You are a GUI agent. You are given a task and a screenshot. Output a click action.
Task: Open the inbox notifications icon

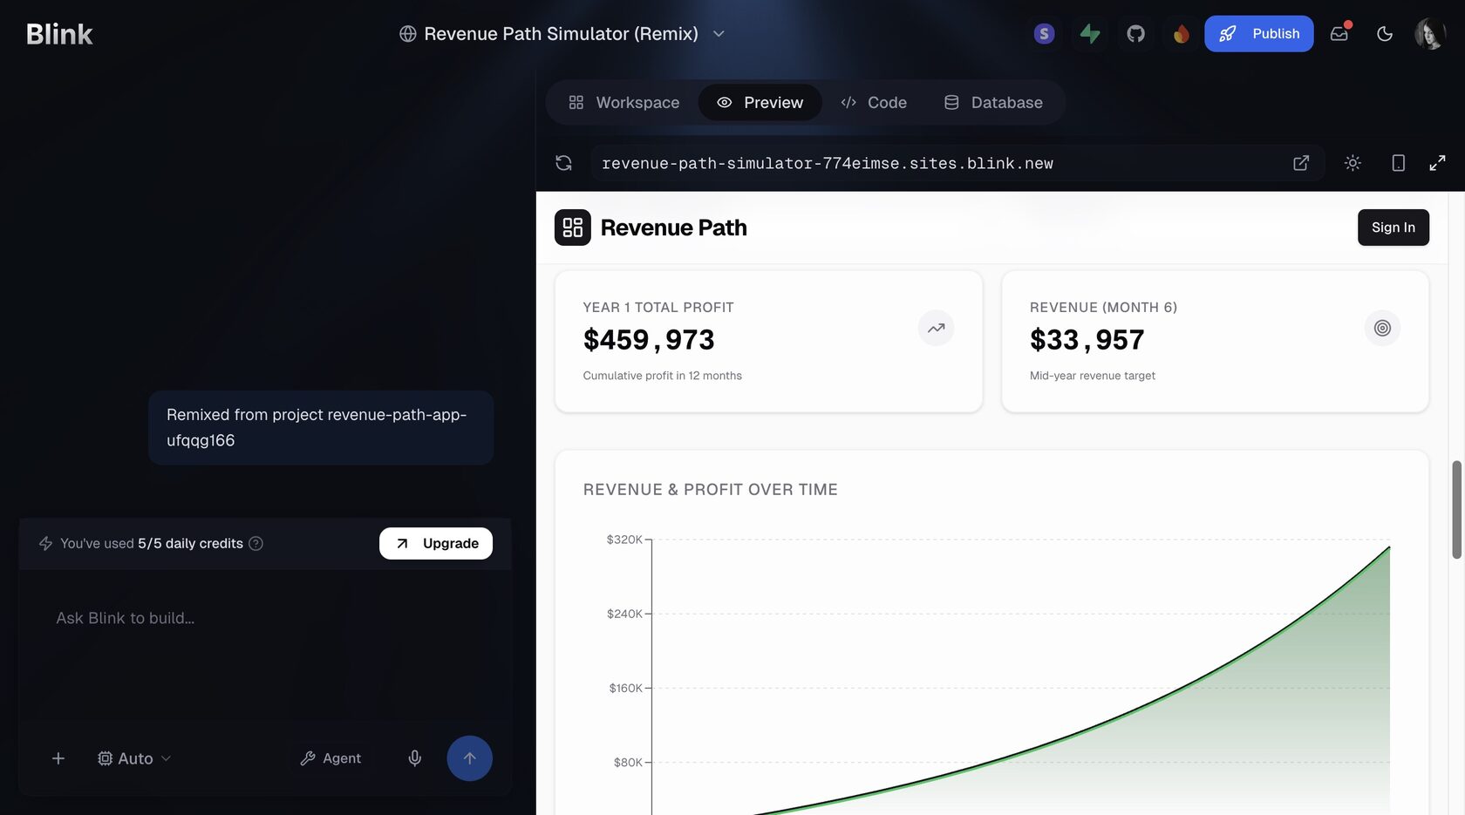point(1339,34)
